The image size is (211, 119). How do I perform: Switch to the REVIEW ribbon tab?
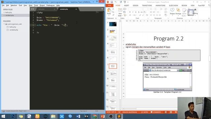point(184,5)
